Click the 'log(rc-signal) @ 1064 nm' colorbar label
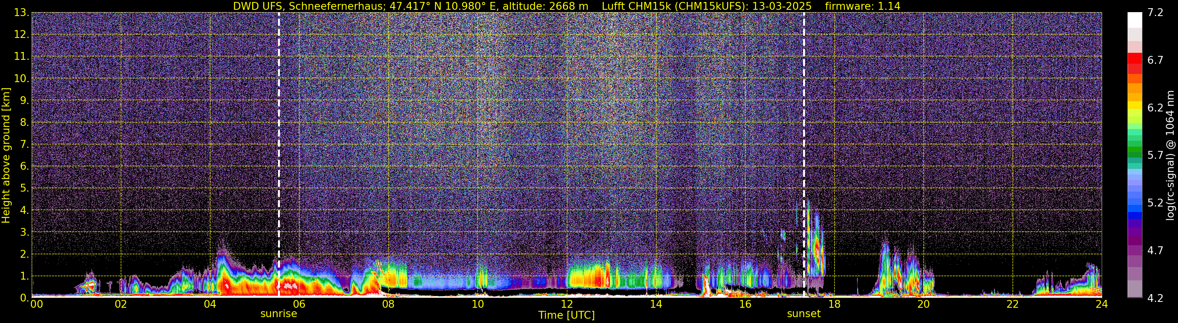The height and width of the screenshot is (323, 1178). [x=1170, y=155]
